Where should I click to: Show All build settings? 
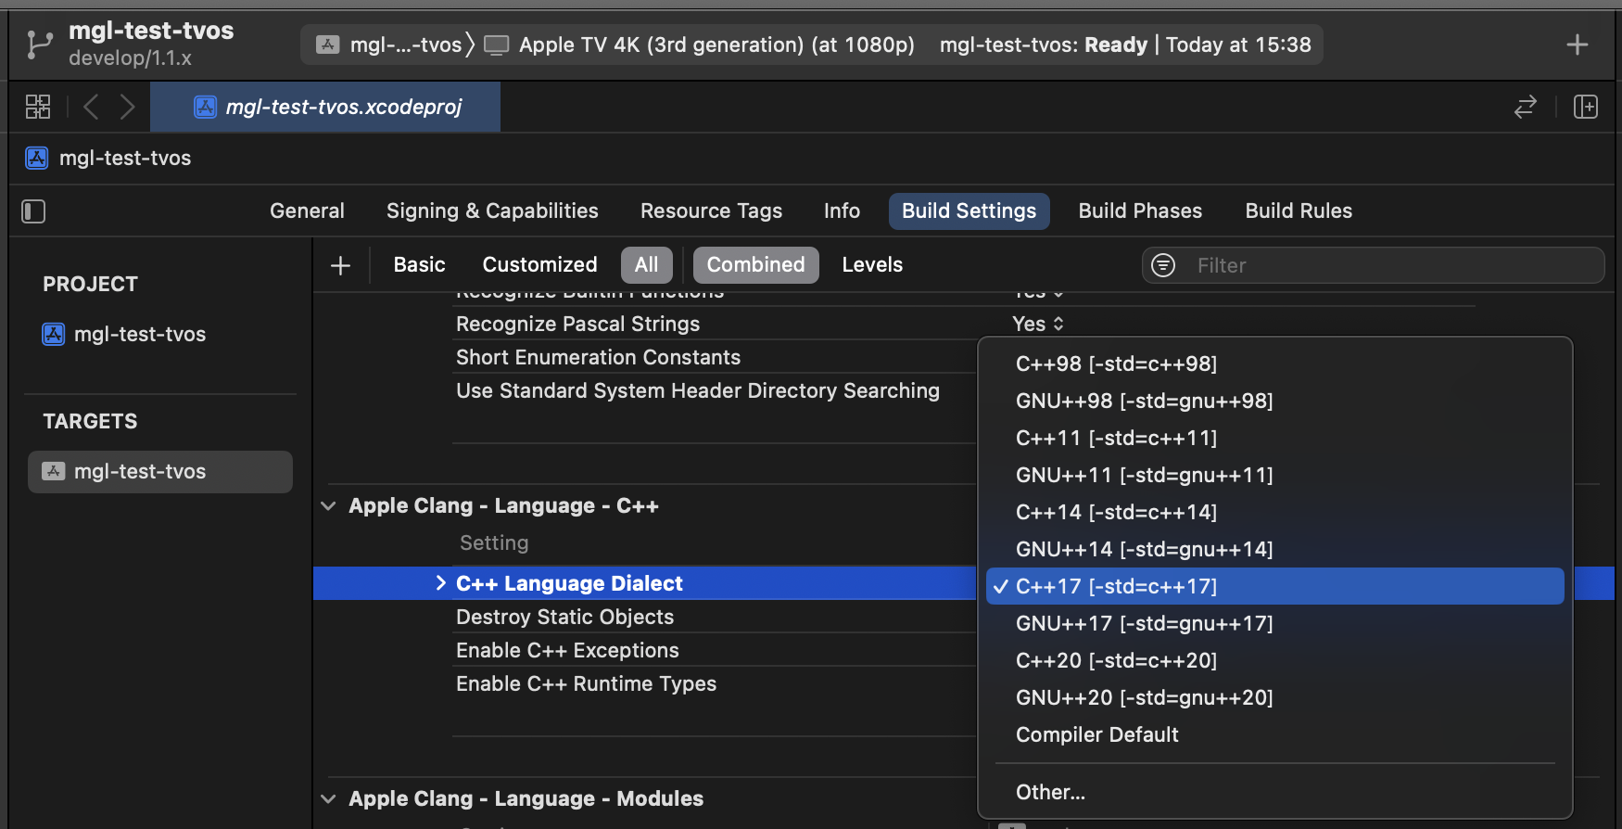[646, 265]
